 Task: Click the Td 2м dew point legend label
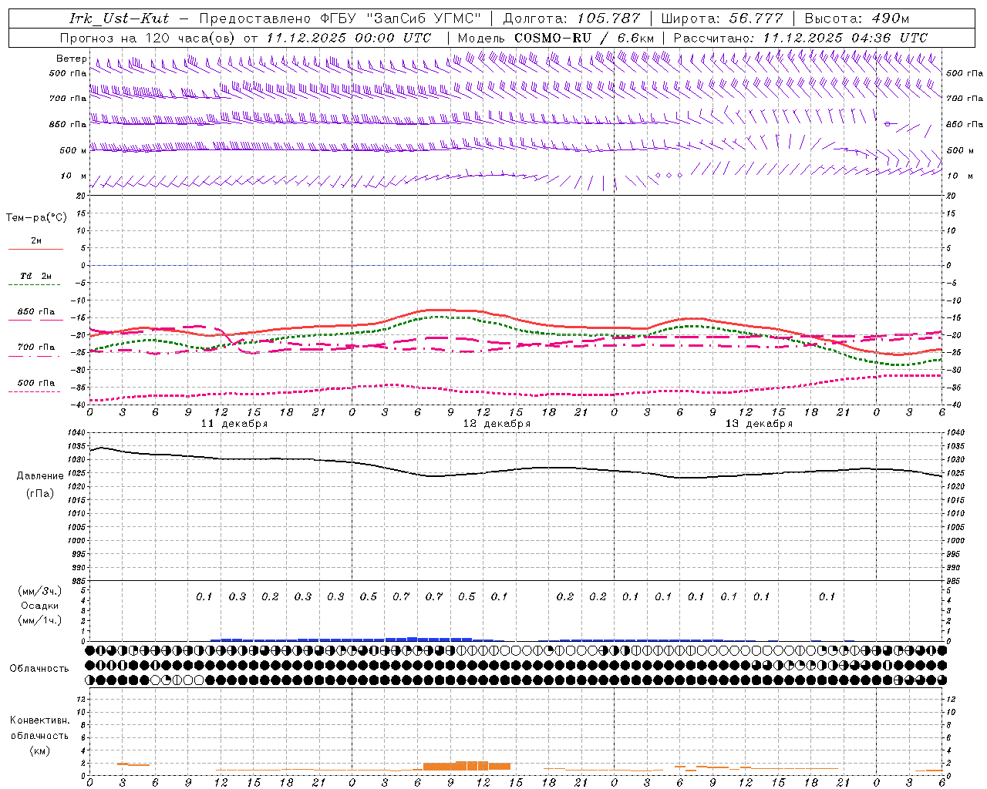[x=35, y=276]
